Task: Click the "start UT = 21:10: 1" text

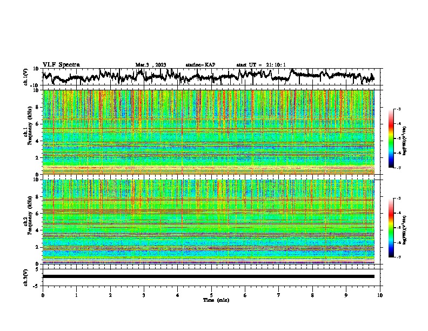Action: [x=261, y=65]
